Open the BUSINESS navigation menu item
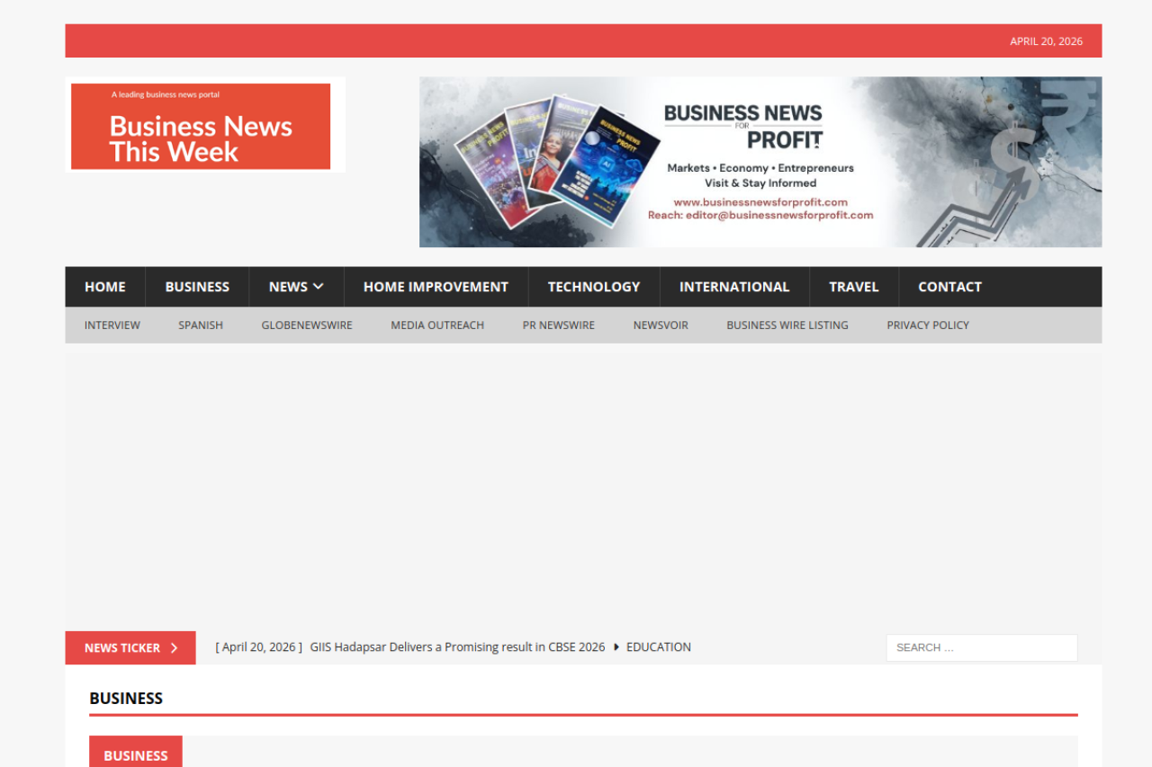This screenshot has height=767, width=1152. tap(197, 287)
